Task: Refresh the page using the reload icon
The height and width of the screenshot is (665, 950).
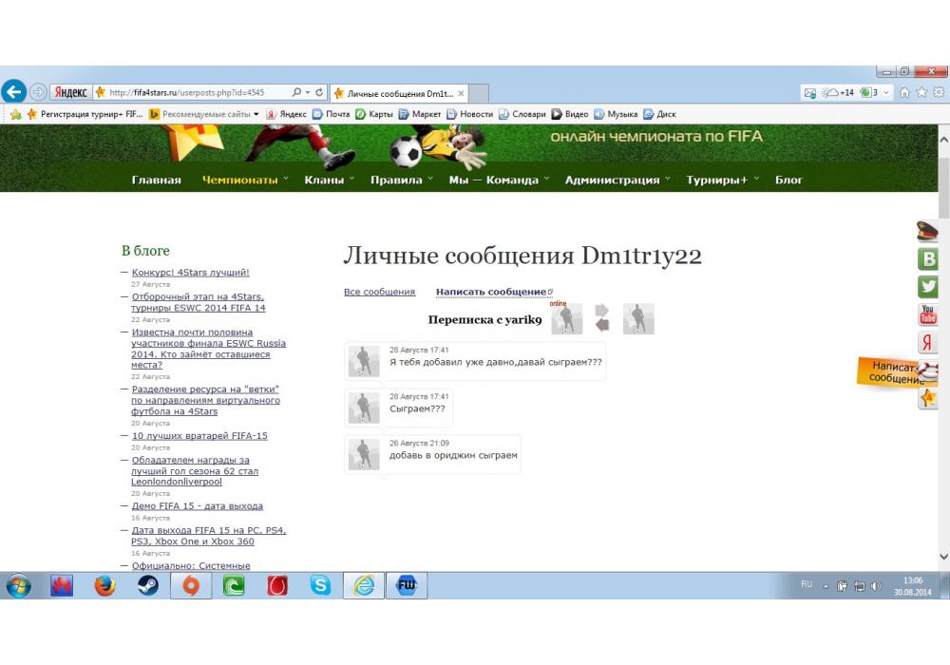Action: pos(319,93)
